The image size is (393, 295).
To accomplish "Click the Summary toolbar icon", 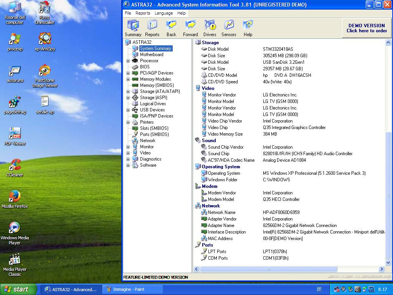I will 133,28.
